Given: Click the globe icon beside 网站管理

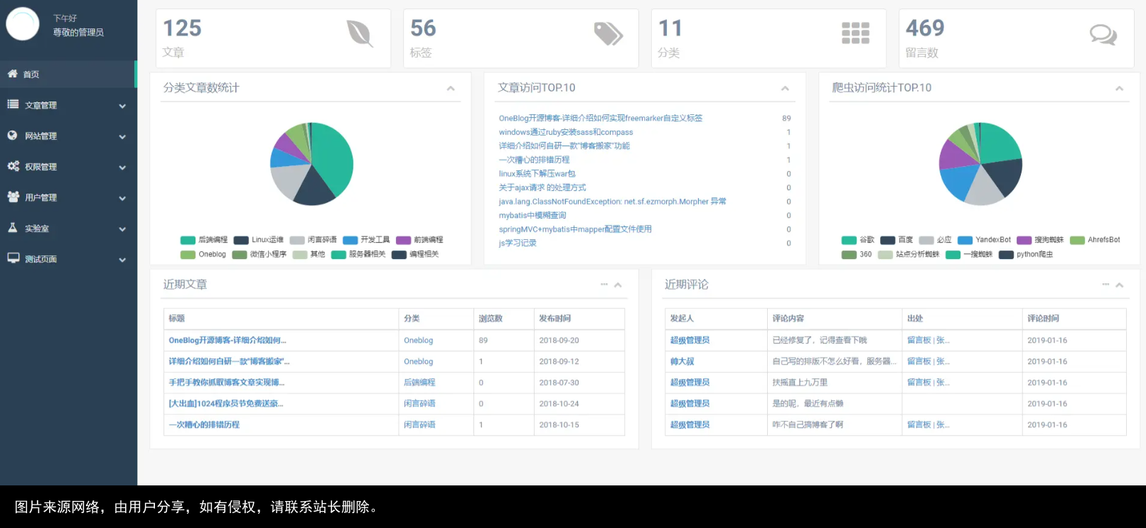Looking at the screenshot, I should [13, 135].
